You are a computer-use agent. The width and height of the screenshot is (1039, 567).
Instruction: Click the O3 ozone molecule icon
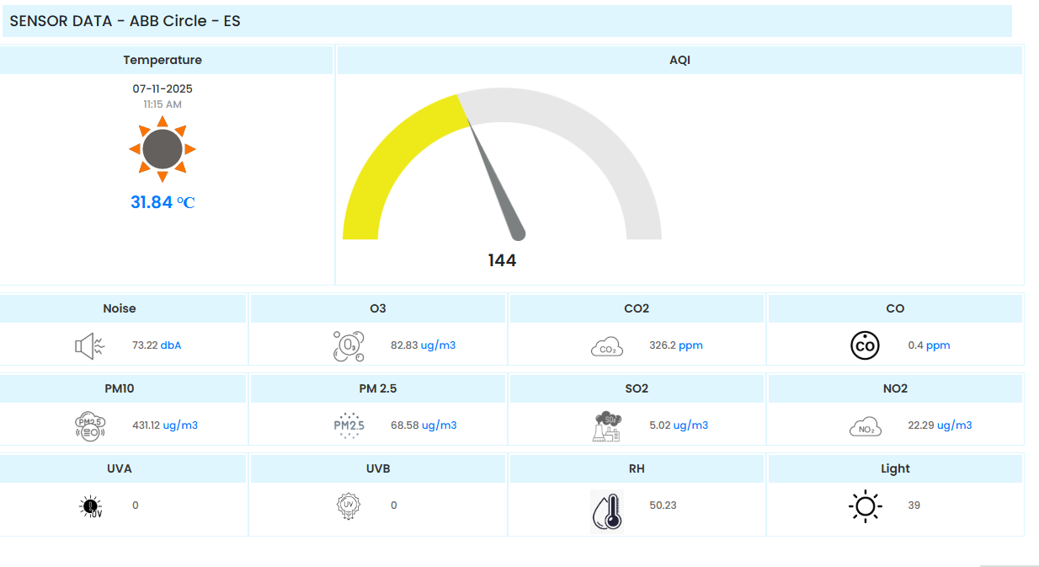click(349, 345)
